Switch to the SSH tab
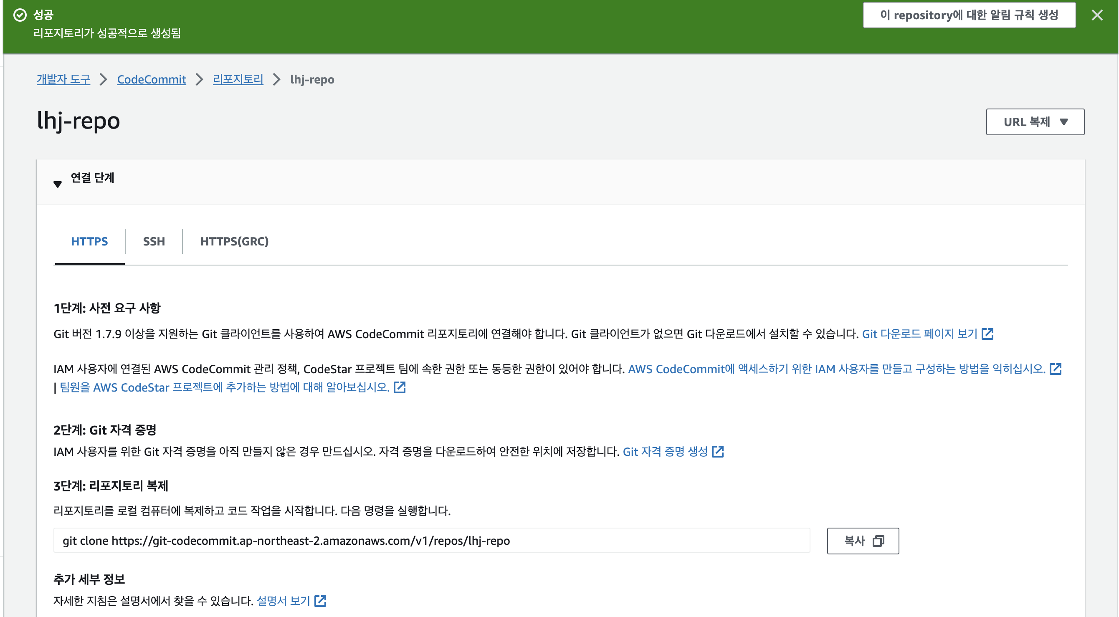This screenshot has width=1119, height=617. (x=154, y=241)
